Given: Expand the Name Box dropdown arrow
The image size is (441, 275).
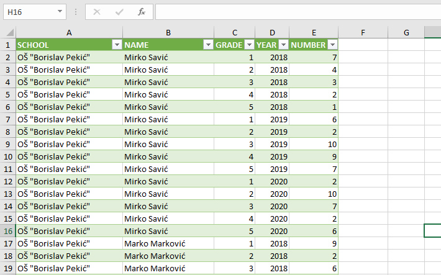Looking at the screenshot, I should coord(60,12).
